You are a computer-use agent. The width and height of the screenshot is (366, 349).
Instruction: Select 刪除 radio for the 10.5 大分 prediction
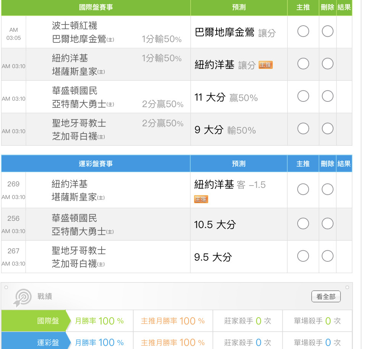click(x=327, y=224)
